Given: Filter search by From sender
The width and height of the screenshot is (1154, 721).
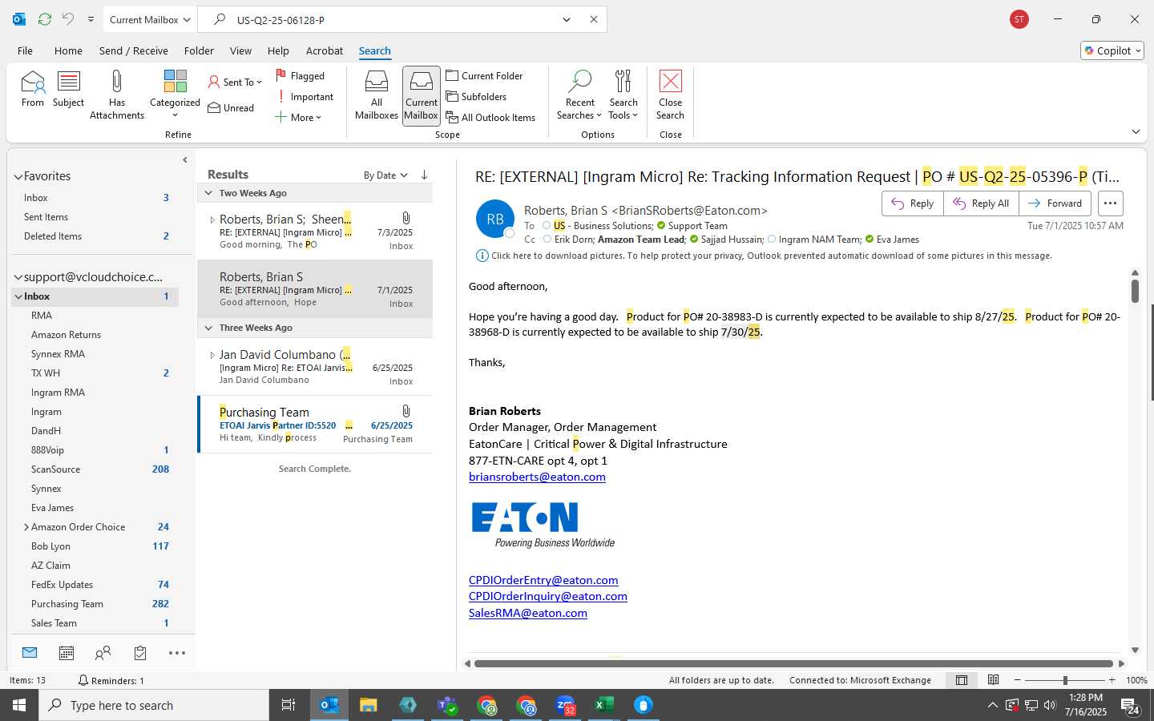Looking at the screenshot, I should point(33,89).
